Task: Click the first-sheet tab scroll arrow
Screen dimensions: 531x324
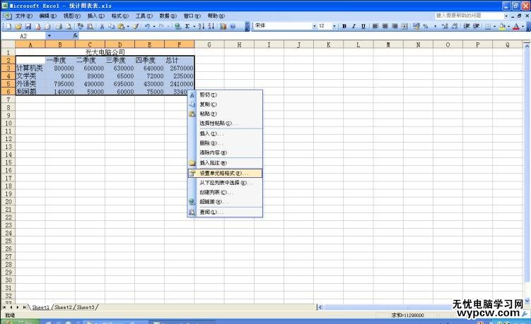Action: pos(4,308)
